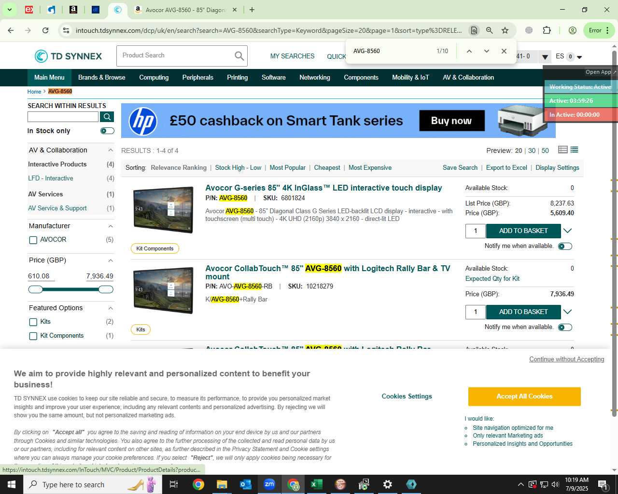Click the search within results text field
The image size is (618, 494).
click(63, 117)
